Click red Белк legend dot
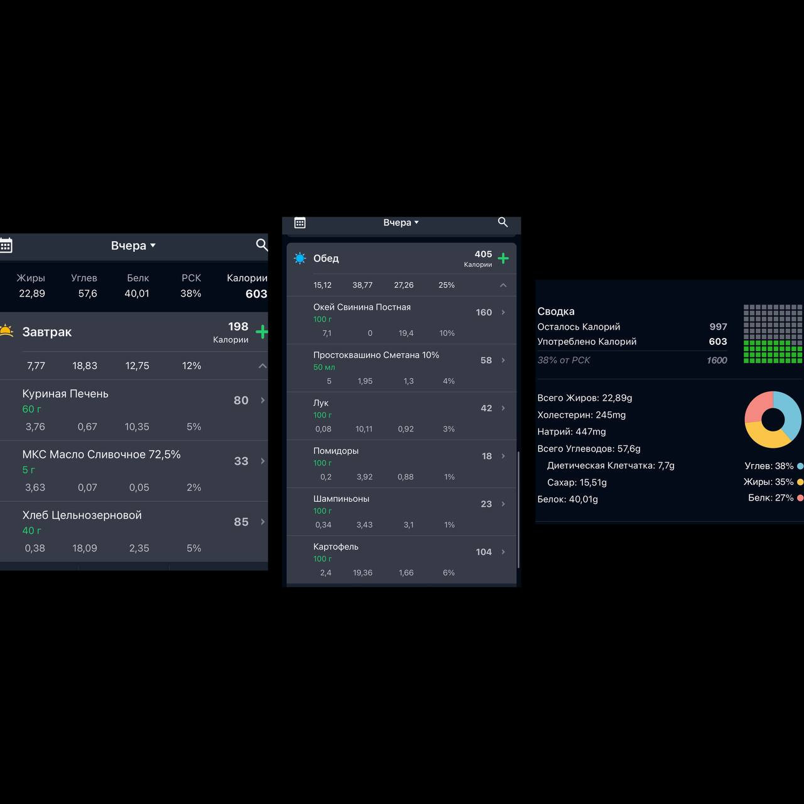 pos(800,497)
